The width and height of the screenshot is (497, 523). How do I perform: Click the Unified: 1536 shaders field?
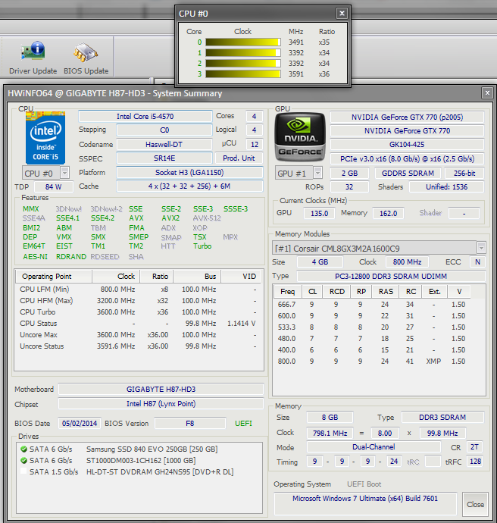click(446, 186)
